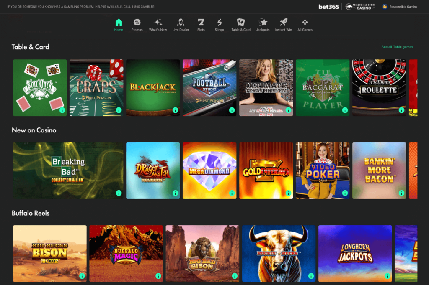Go to the Home tab
Screen dimensions: 429x285
click(x=119, y=25)
